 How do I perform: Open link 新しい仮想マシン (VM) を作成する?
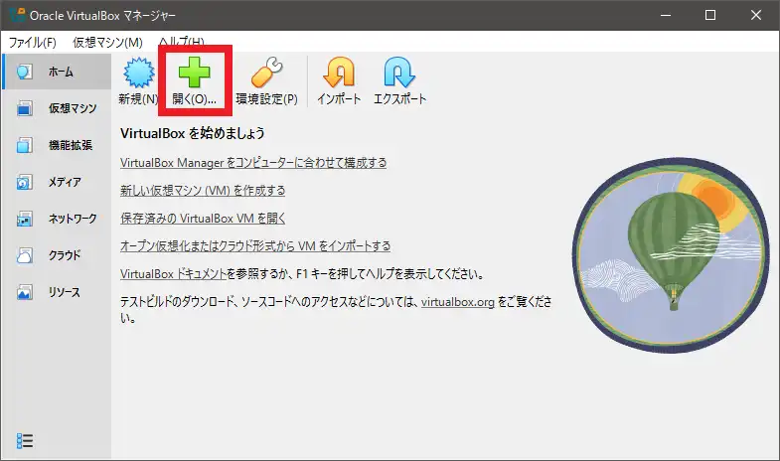(203, 191)
